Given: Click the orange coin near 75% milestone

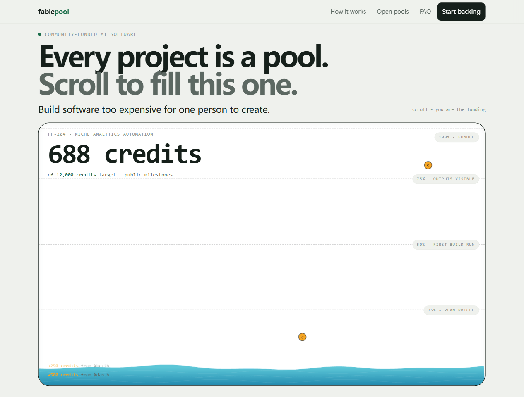Looking at the screenshot, I should click(x=428, y=165).
